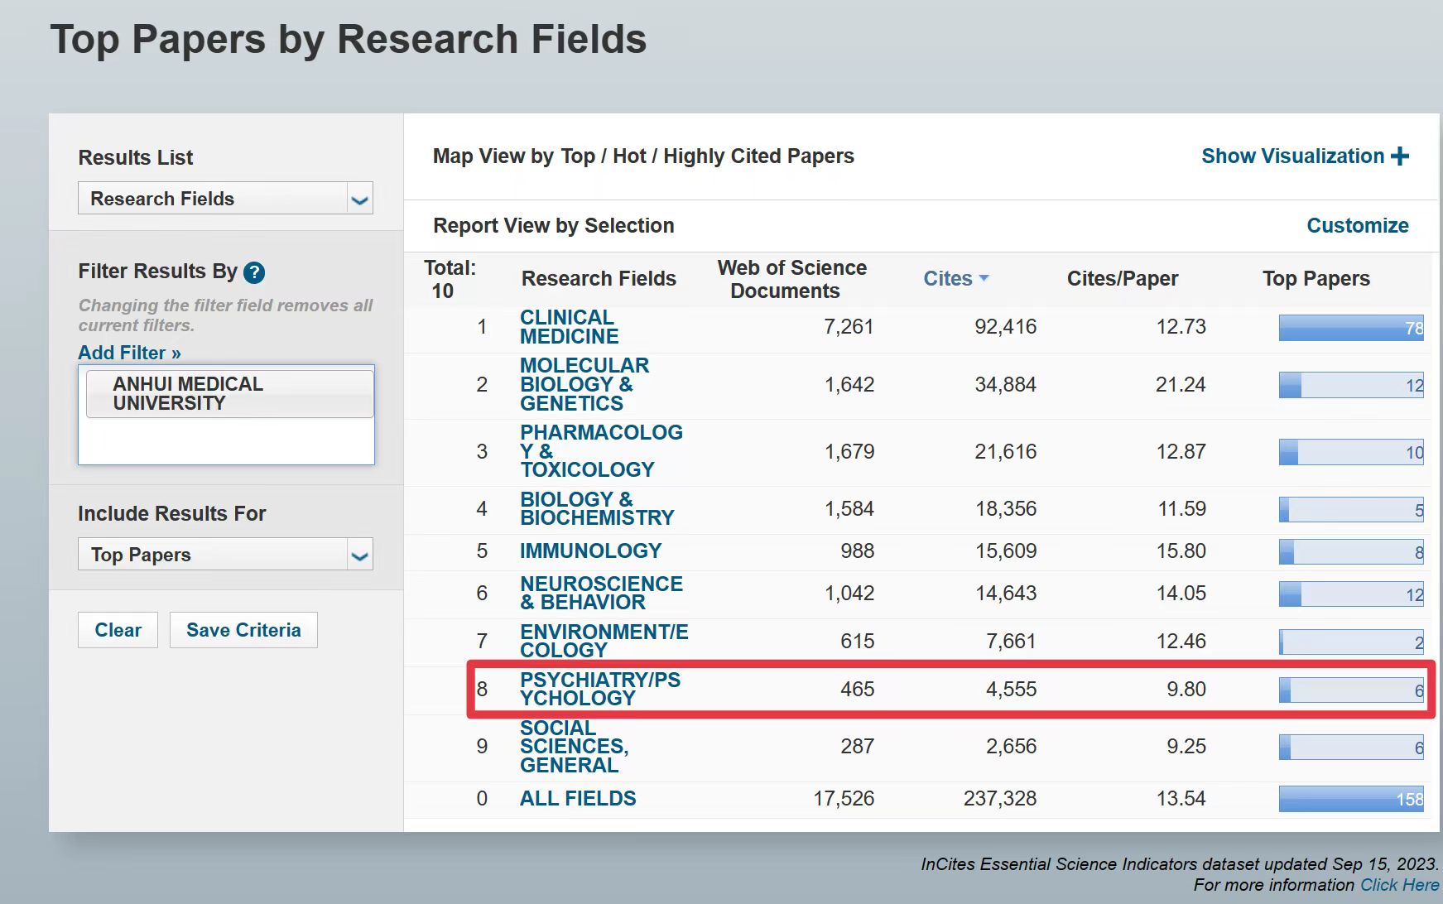Viewport: 1443px width, 904px height.
Task: Expand visualization with the plus icon
Action: coord(1399,156)
